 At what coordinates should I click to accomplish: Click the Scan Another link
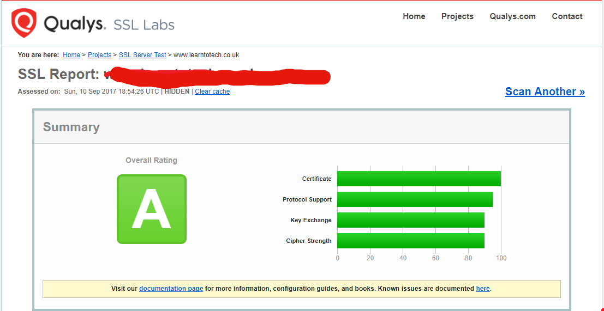click(x=545, y=92)
